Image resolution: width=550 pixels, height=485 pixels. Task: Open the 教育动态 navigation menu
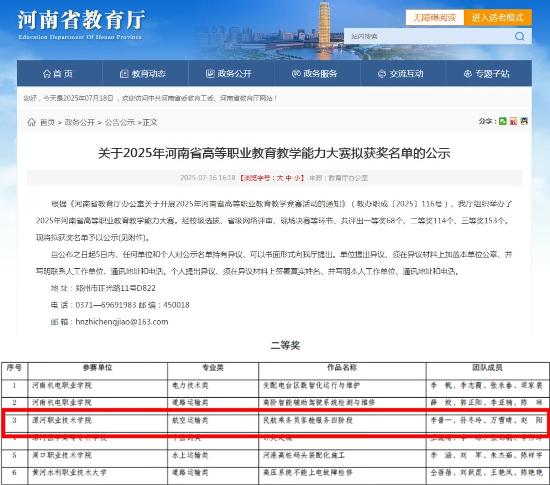[x=143, y=74]
